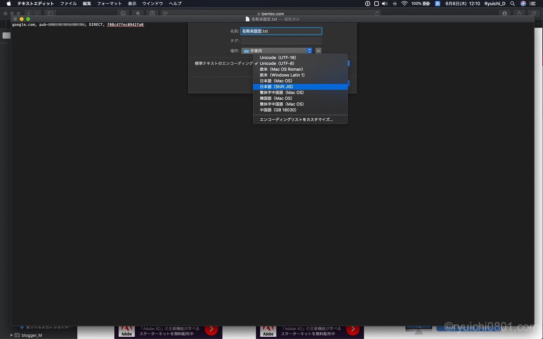
Task: Show Safari Reader view lines icon
Action: click(165, 13)
